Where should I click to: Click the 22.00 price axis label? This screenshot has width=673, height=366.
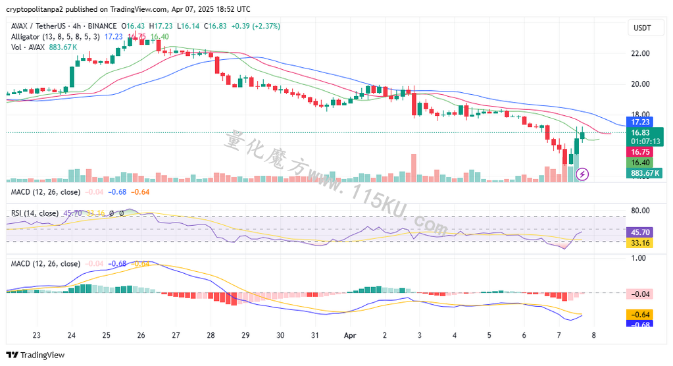[640, 53]
